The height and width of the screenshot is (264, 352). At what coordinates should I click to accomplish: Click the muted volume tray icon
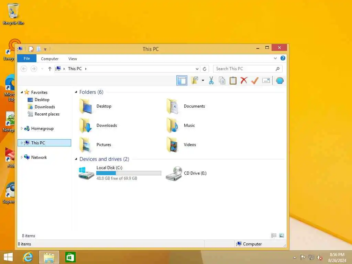coord(319,257)
